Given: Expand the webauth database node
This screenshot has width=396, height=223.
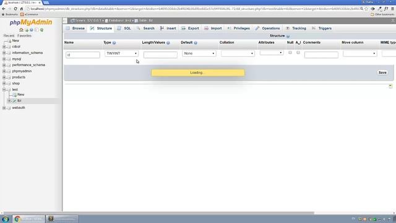Looking at the screenshot, I should tap(4, 108).
